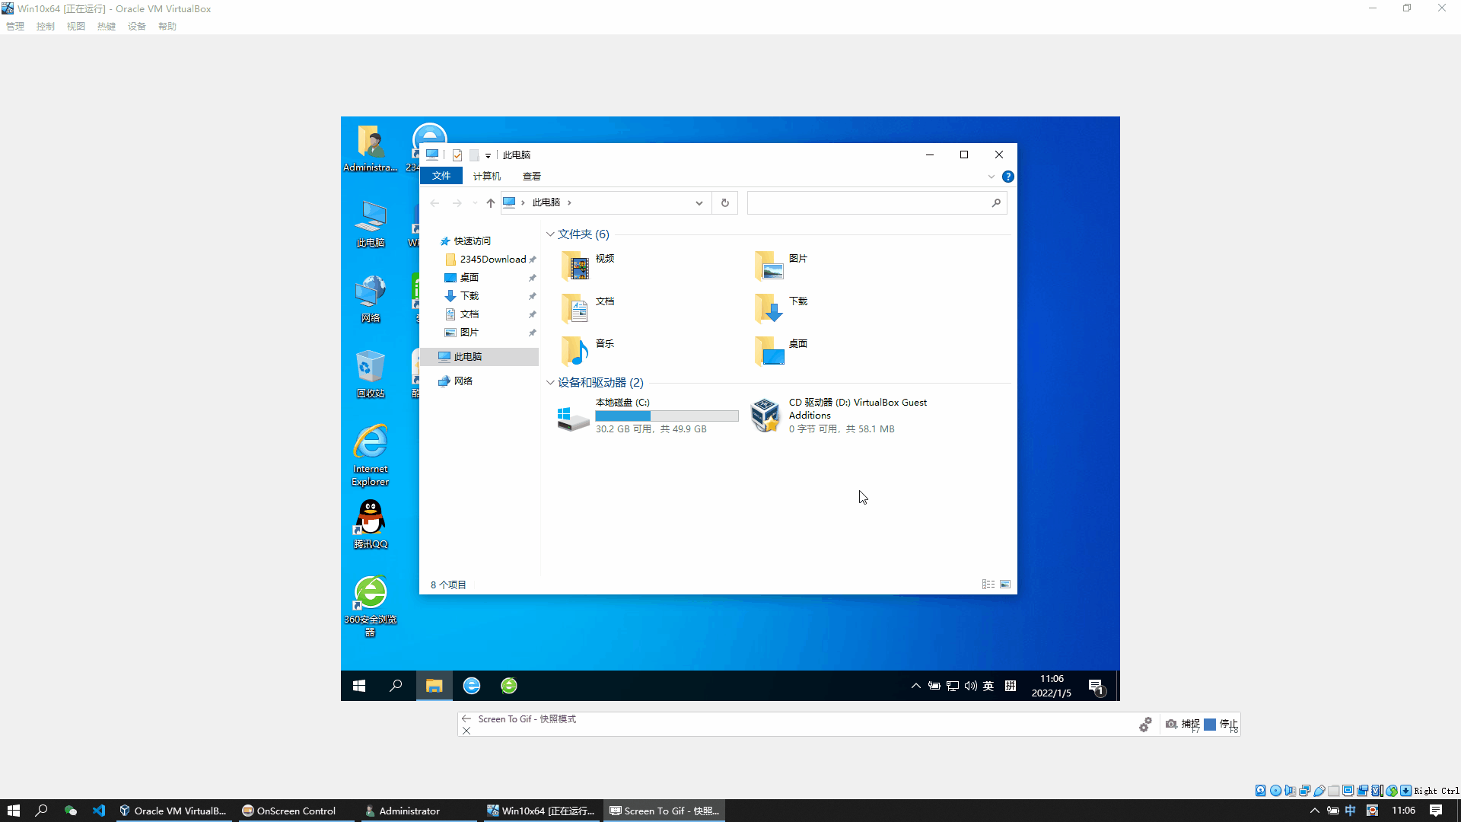This screenshot has height=822, width=1461.
Task: Open the 查看 ribbon tab
Action: (531, 177)
